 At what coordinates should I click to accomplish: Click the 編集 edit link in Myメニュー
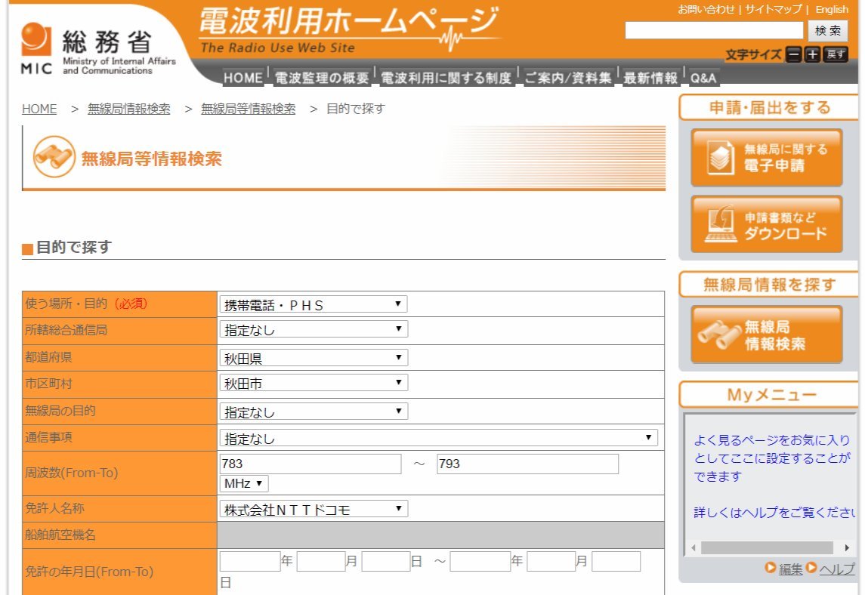(x=790, y=569)
